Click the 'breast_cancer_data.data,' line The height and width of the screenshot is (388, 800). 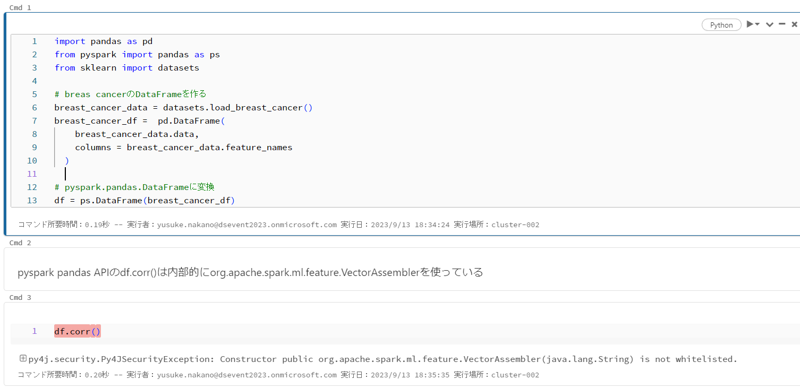coord(137,134)
